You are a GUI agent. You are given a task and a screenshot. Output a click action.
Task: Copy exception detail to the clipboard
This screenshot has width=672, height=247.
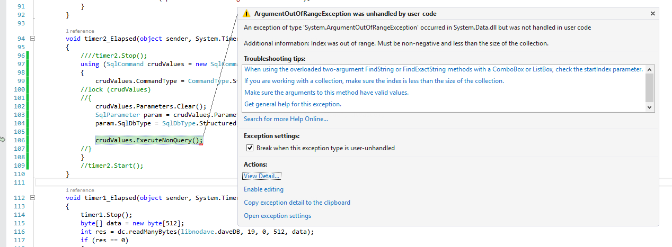pos(297,203)
